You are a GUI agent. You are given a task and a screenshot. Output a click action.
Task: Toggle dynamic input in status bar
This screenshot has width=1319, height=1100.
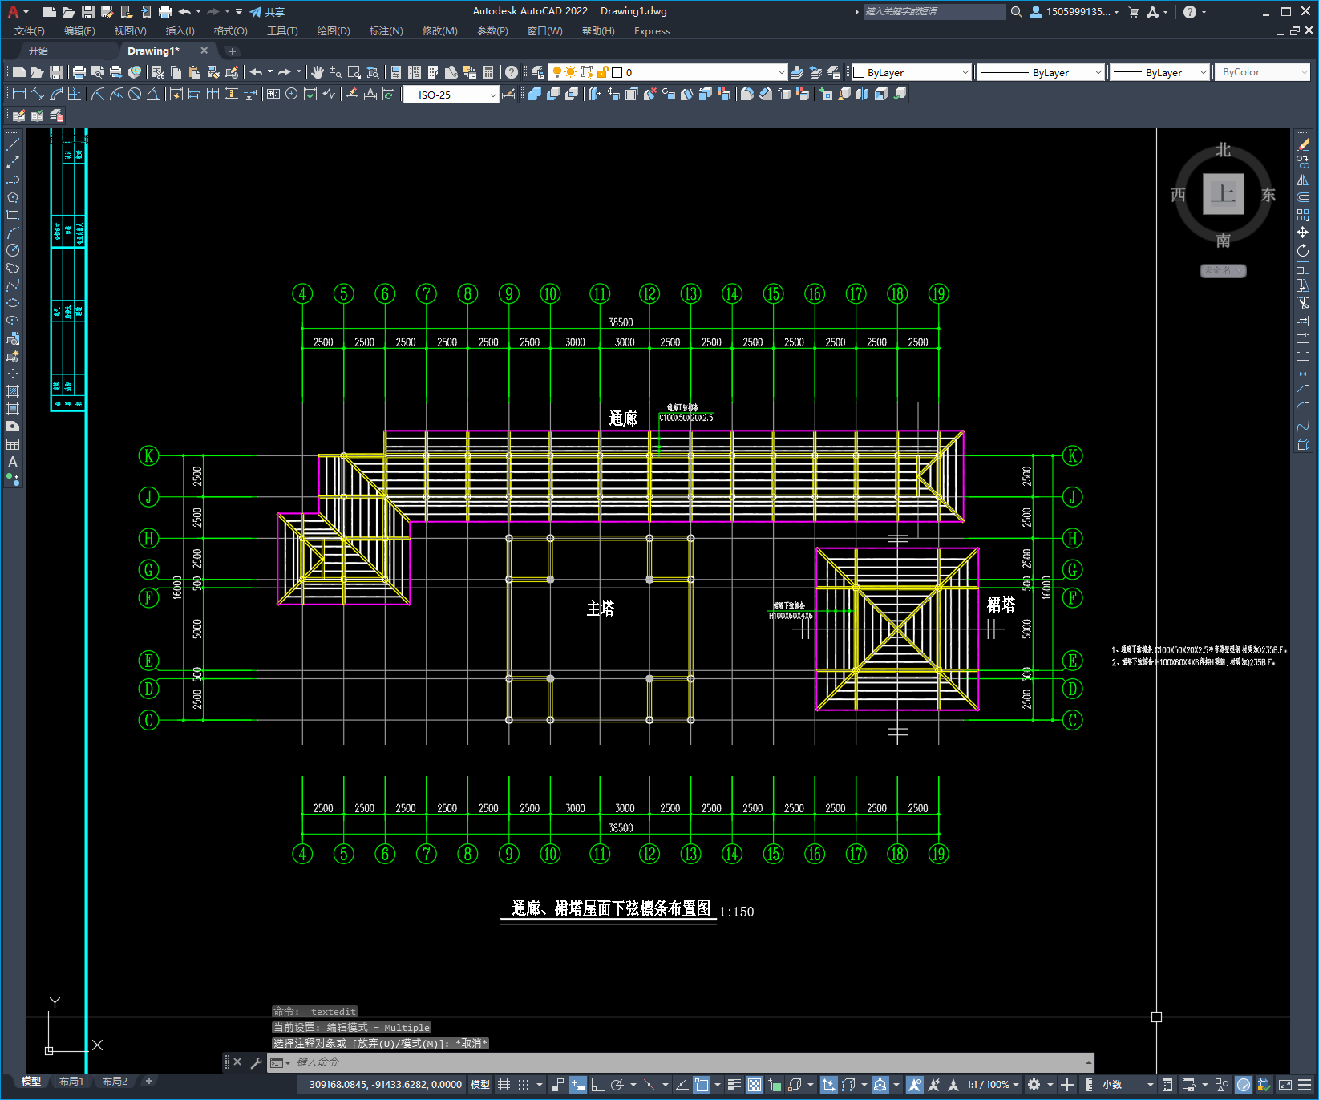(x=578, y=1085)
